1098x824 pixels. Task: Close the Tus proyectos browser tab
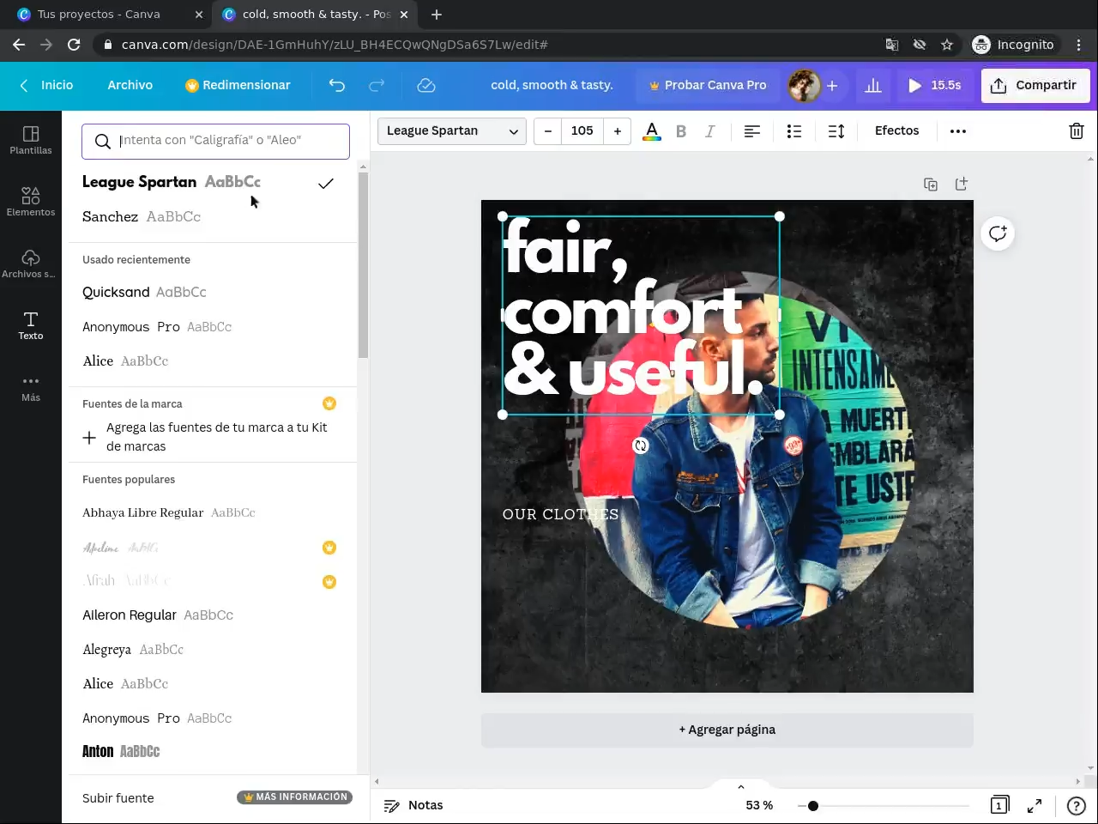pyautogui.click(x=199, y=15)
